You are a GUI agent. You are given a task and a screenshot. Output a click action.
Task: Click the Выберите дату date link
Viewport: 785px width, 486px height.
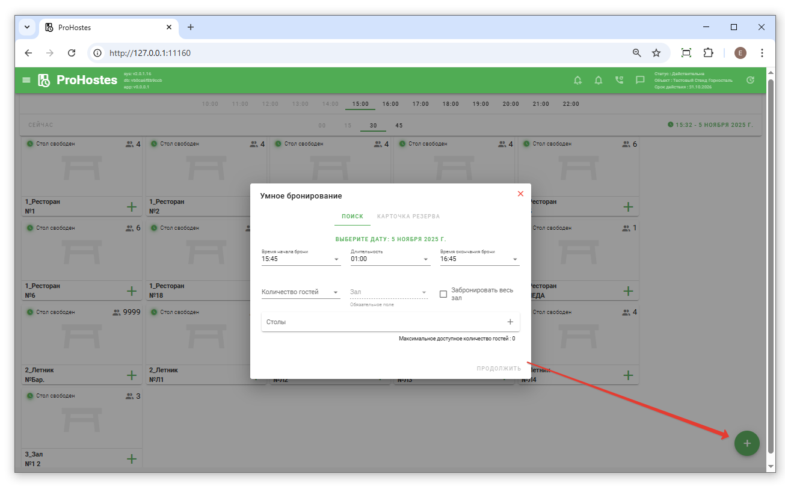[x=390, y=239]
